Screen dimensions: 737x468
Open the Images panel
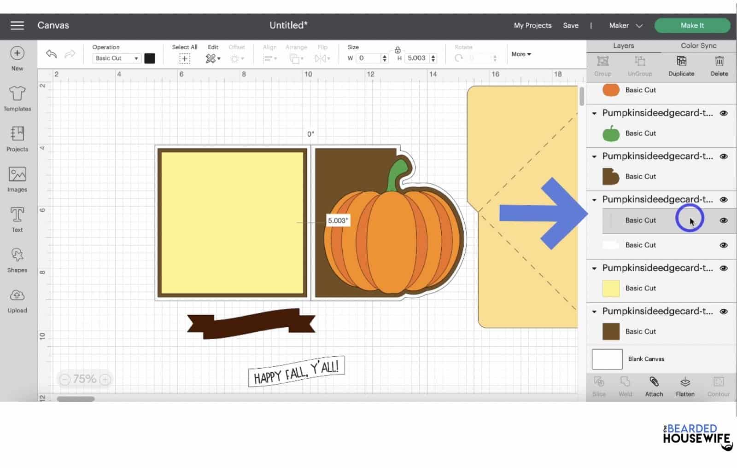17,177
